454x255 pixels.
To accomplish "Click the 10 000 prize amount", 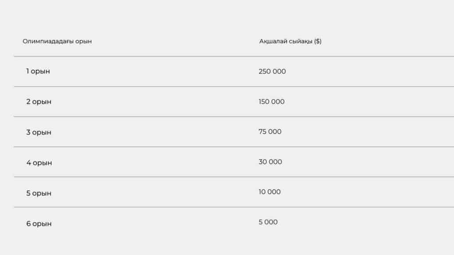I will click(x=270, y=192).
